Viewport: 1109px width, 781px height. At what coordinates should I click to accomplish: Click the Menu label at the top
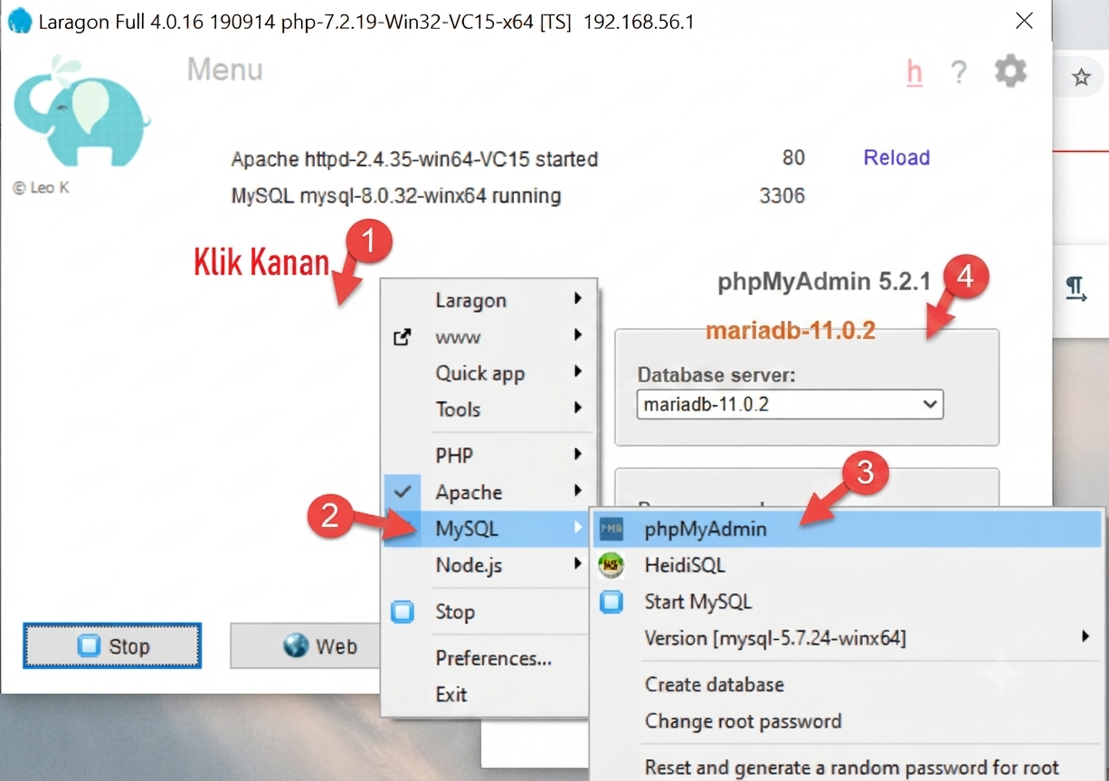coord(225,70)
